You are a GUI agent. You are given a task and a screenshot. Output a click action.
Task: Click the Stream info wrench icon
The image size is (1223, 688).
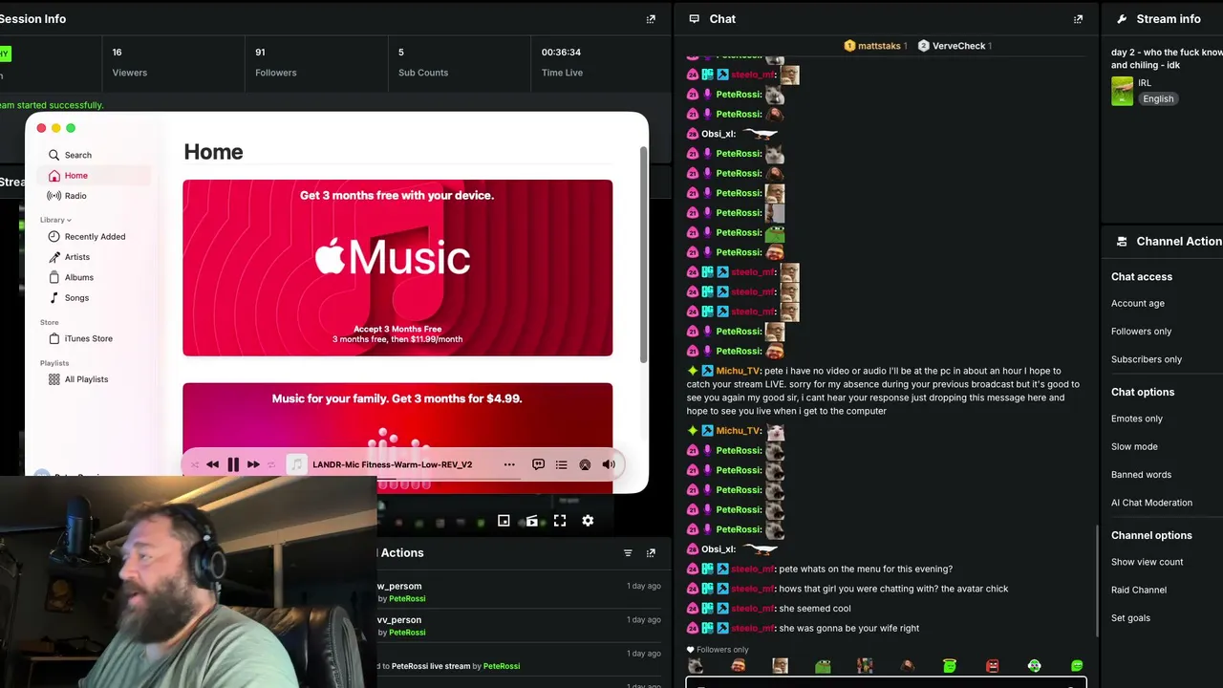[1122, 19]
